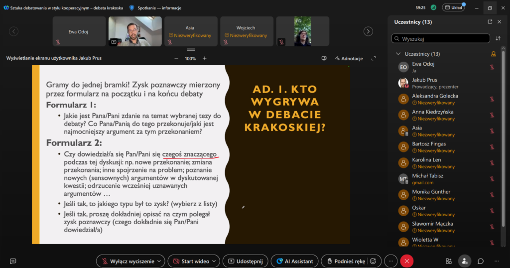Click the orange participant icon in the Uczestnicy header
The image size is (510, 268).
tap(494, 54)
